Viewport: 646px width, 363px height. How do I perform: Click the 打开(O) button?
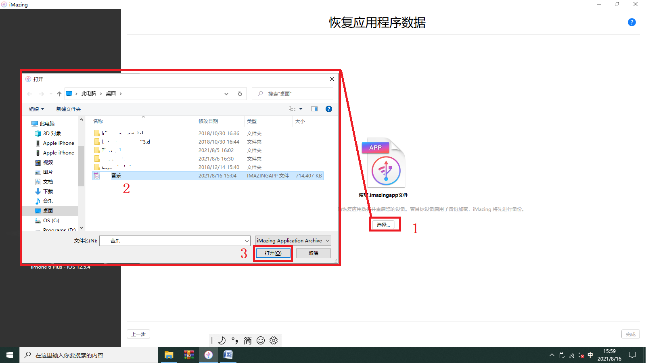(x=273, y=253)
